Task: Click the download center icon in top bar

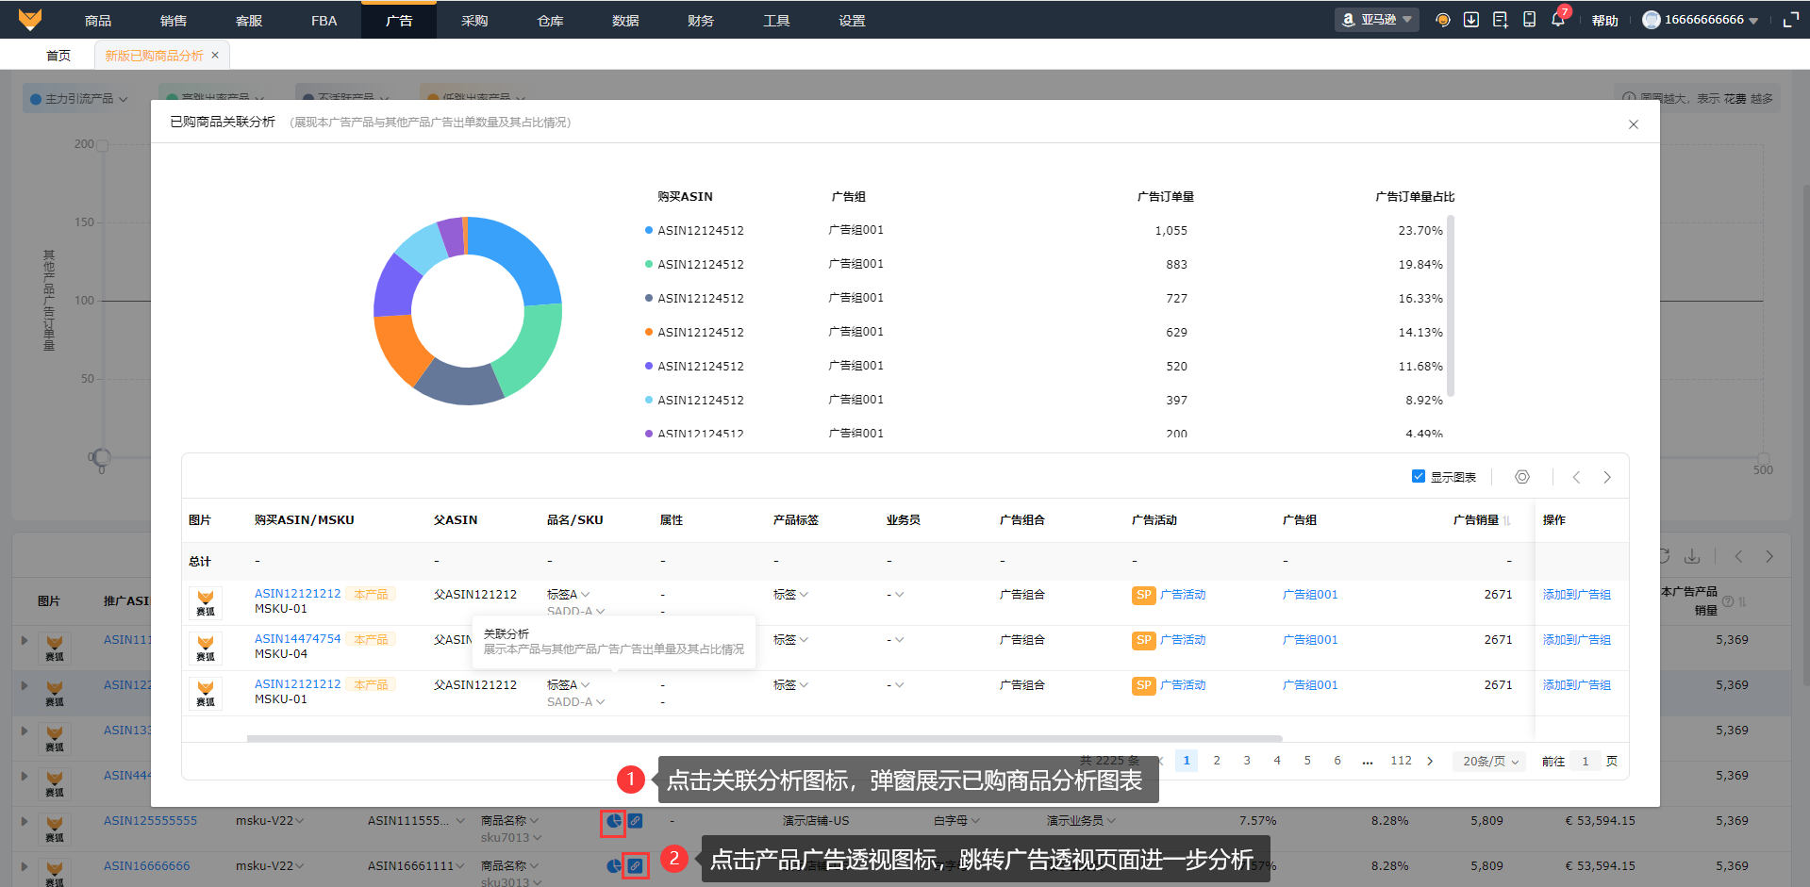Action: [x=1470, y=20]
